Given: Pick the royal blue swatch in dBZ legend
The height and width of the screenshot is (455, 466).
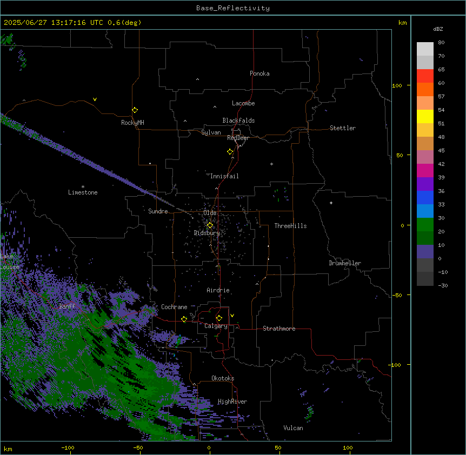Looking at the screenshot, I should pyautogui.click(x=425, y=197).
